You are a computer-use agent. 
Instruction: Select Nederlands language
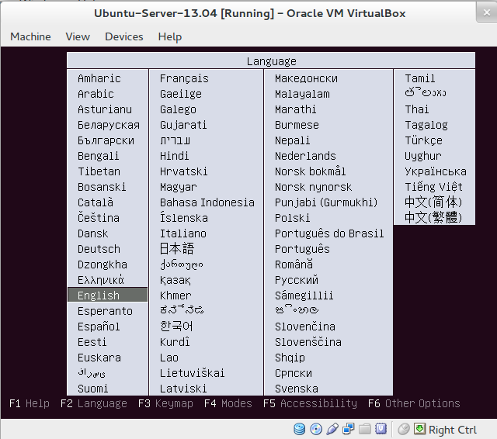click(305, 156)
